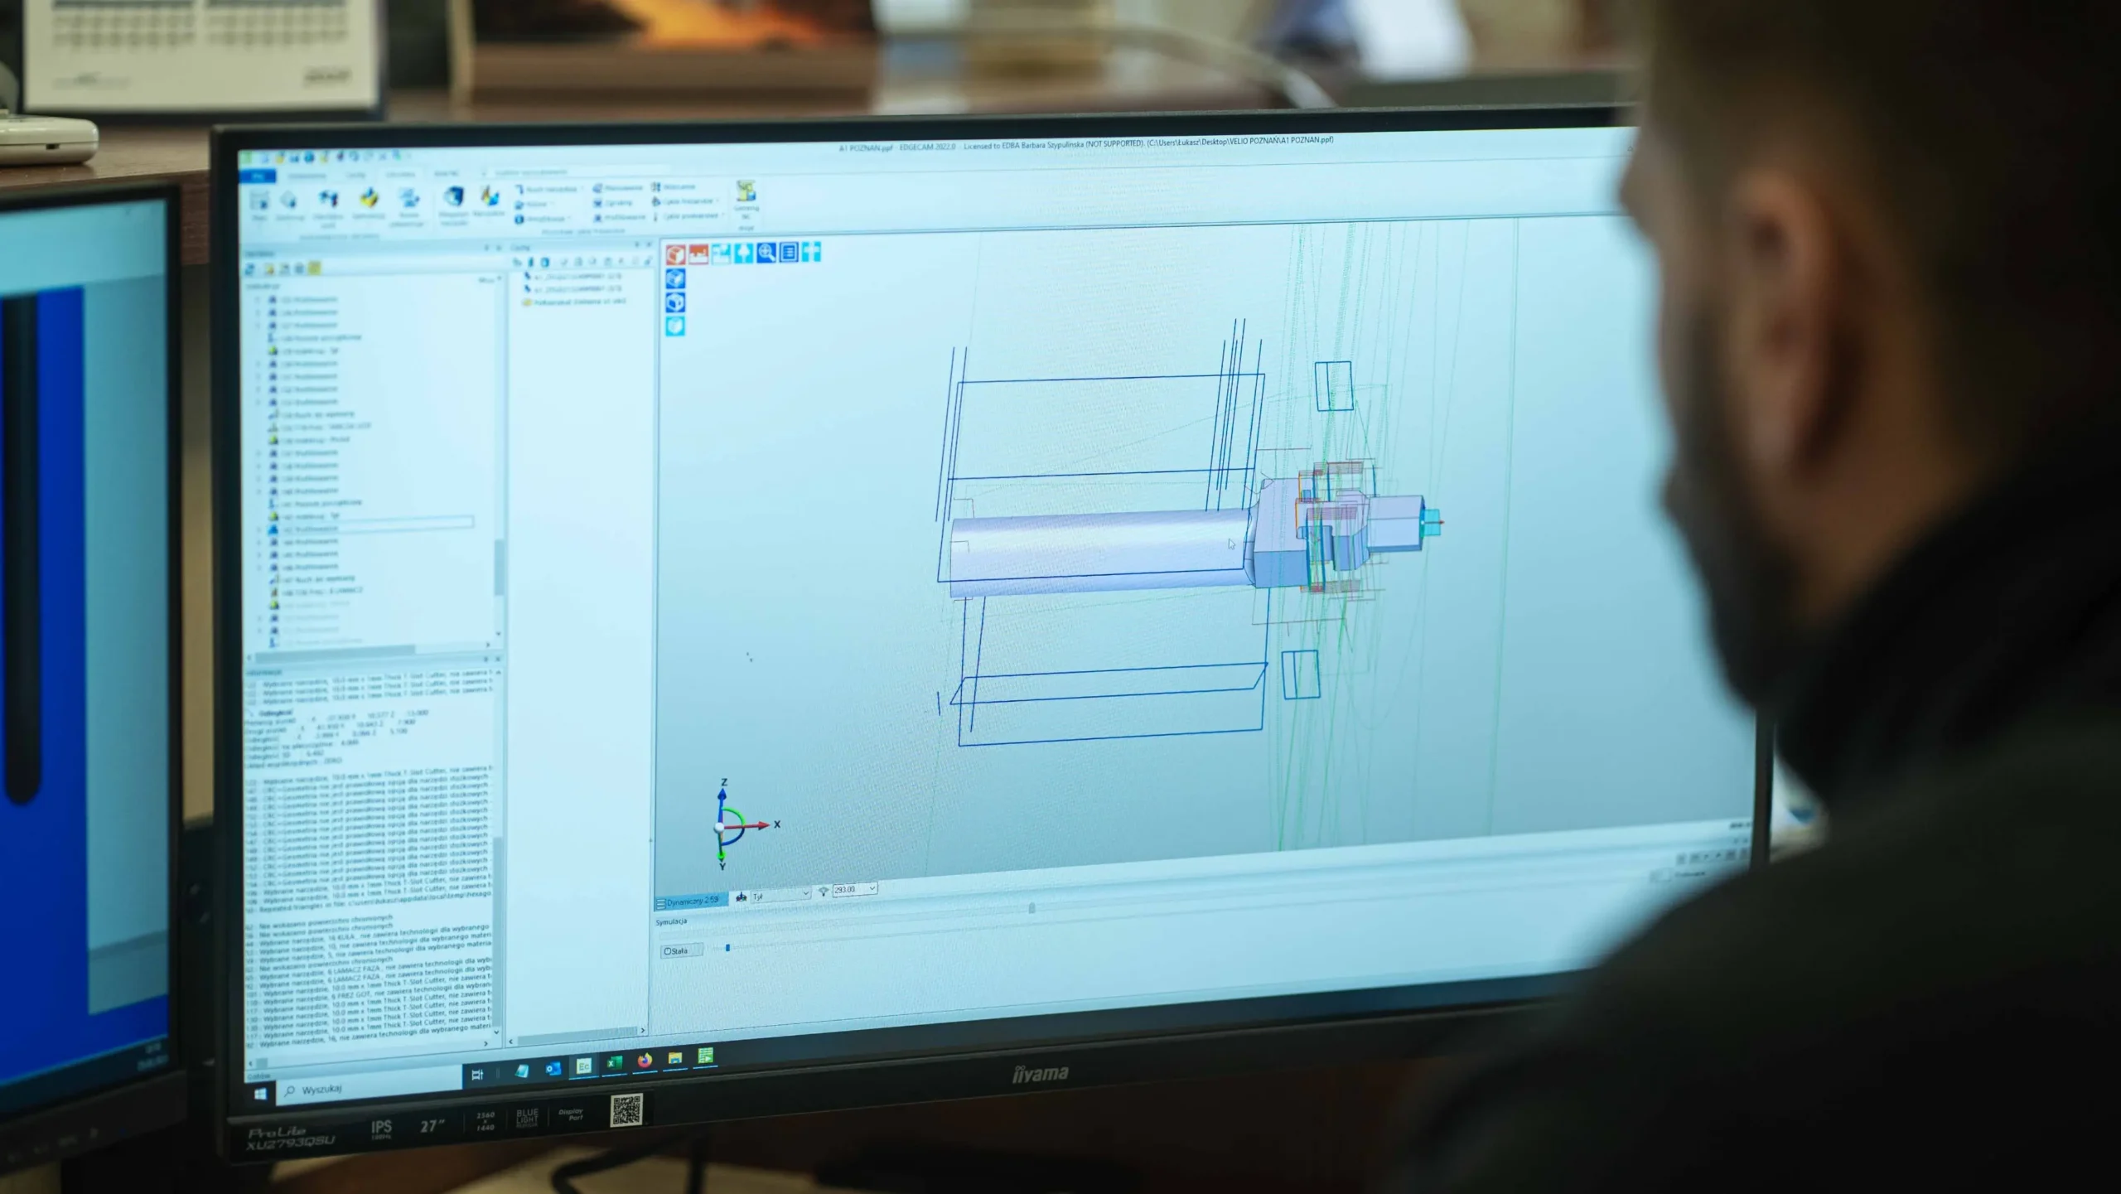
Task: Click the orange 3D cube view icon
Action: (676, 254)
